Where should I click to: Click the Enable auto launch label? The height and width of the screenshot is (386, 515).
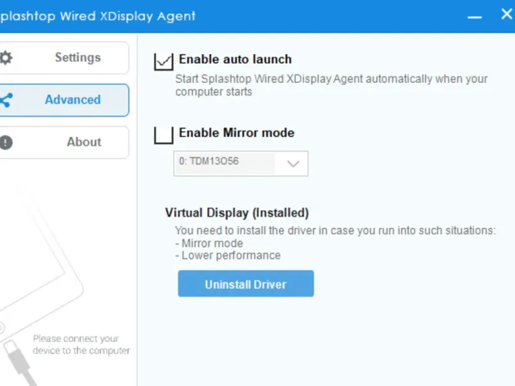click(235, 59)
